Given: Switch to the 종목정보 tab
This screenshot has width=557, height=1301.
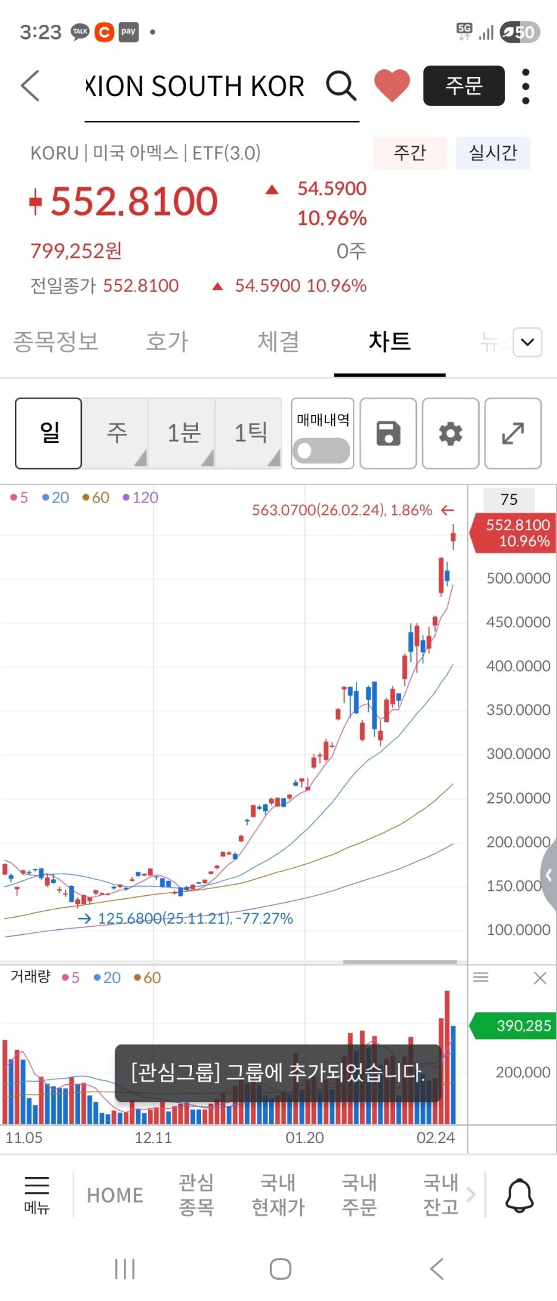Looking at the screenshot, I should coord(56,342).
